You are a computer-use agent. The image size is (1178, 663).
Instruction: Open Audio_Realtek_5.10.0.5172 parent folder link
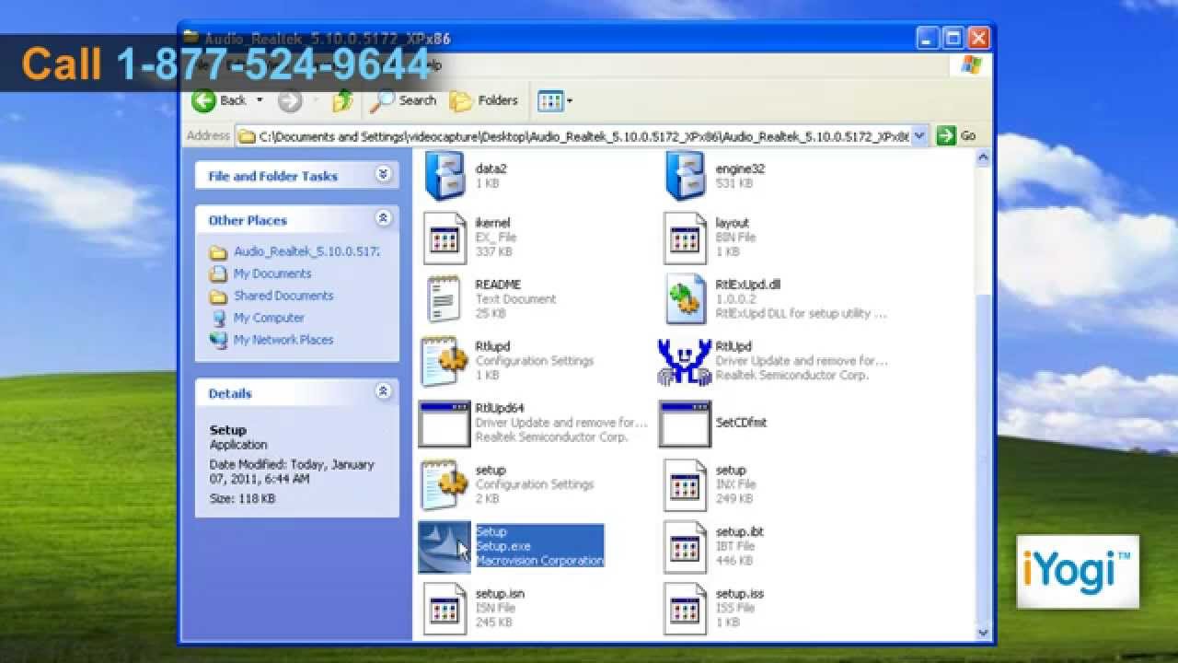(x=306, y=251)
